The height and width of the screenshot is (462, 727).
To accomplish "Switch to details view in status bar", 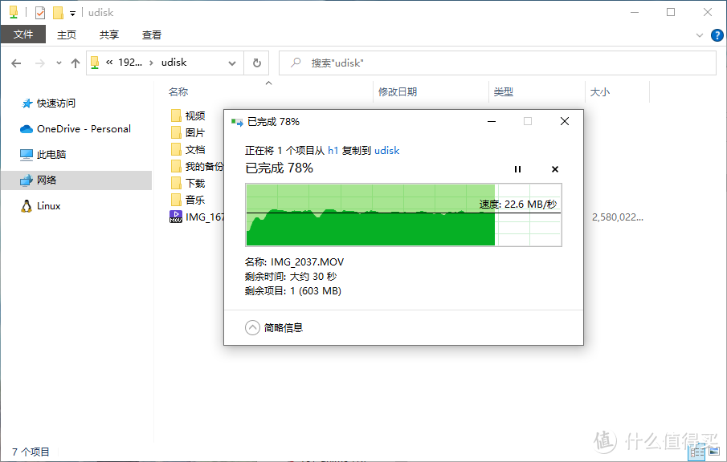I will (x=696, y=452).
